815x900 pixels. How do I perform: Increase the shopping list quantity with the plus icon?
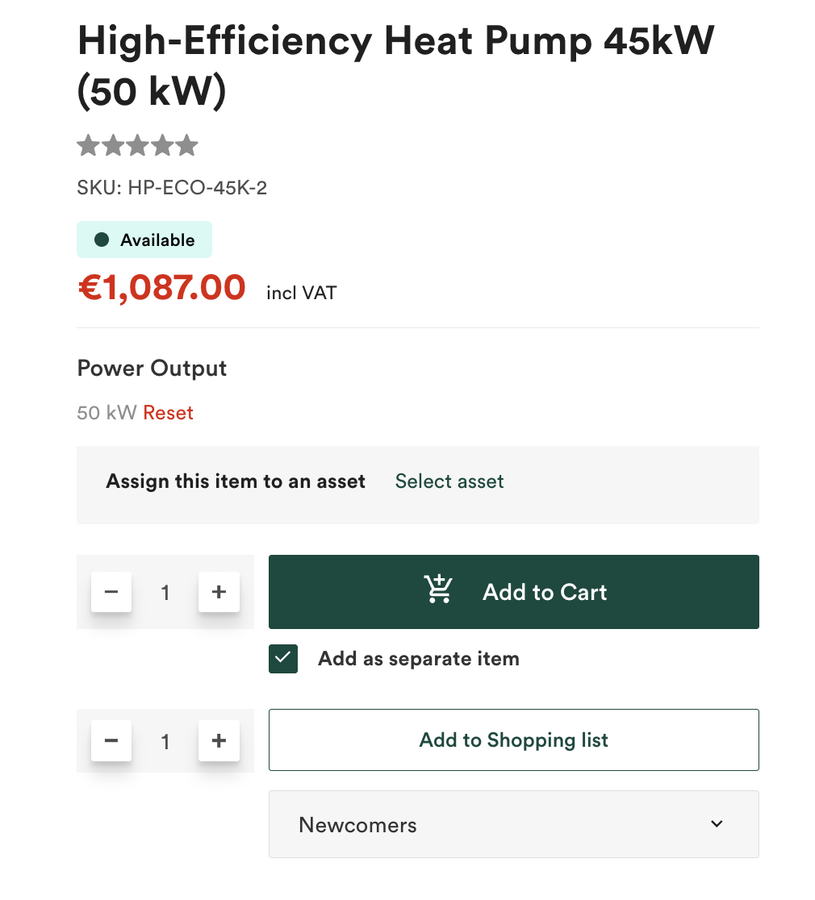pyautogui.click(x=219, y=740)
